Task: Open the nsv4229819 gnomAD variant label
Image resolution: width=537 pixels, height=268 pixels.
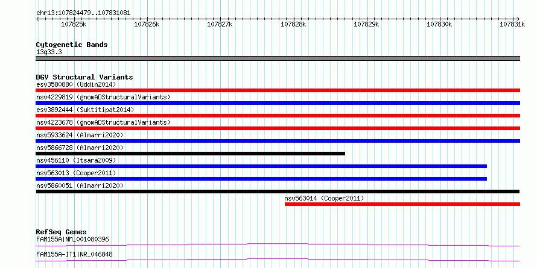Action: (103, 97)
